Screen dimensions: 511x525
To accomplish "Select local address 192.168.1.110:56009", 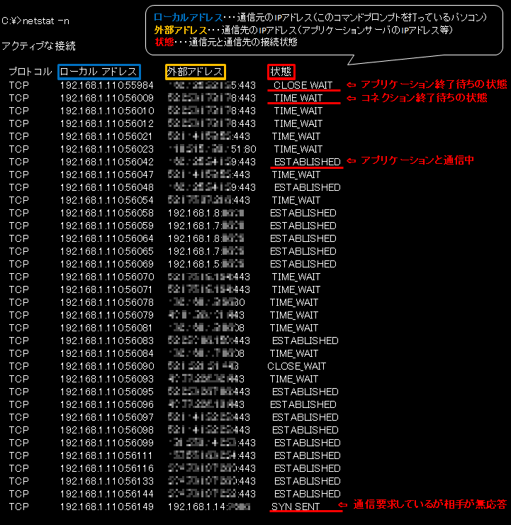I will pos(107,98).
